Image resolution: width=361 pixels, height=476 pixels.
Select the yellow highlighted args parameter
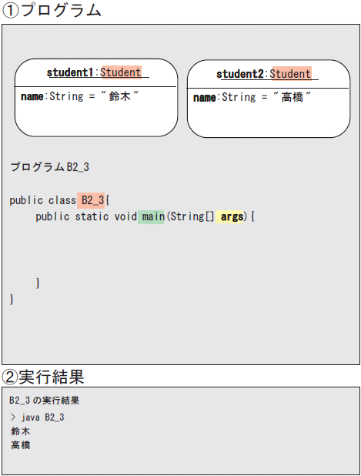229,217
